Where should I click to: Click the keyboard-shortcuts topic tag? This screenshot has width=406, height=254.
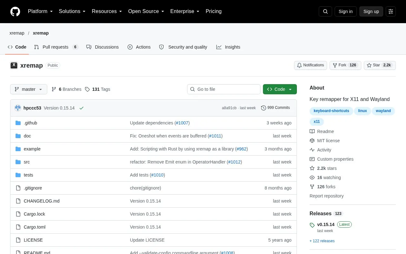(331, 111)
